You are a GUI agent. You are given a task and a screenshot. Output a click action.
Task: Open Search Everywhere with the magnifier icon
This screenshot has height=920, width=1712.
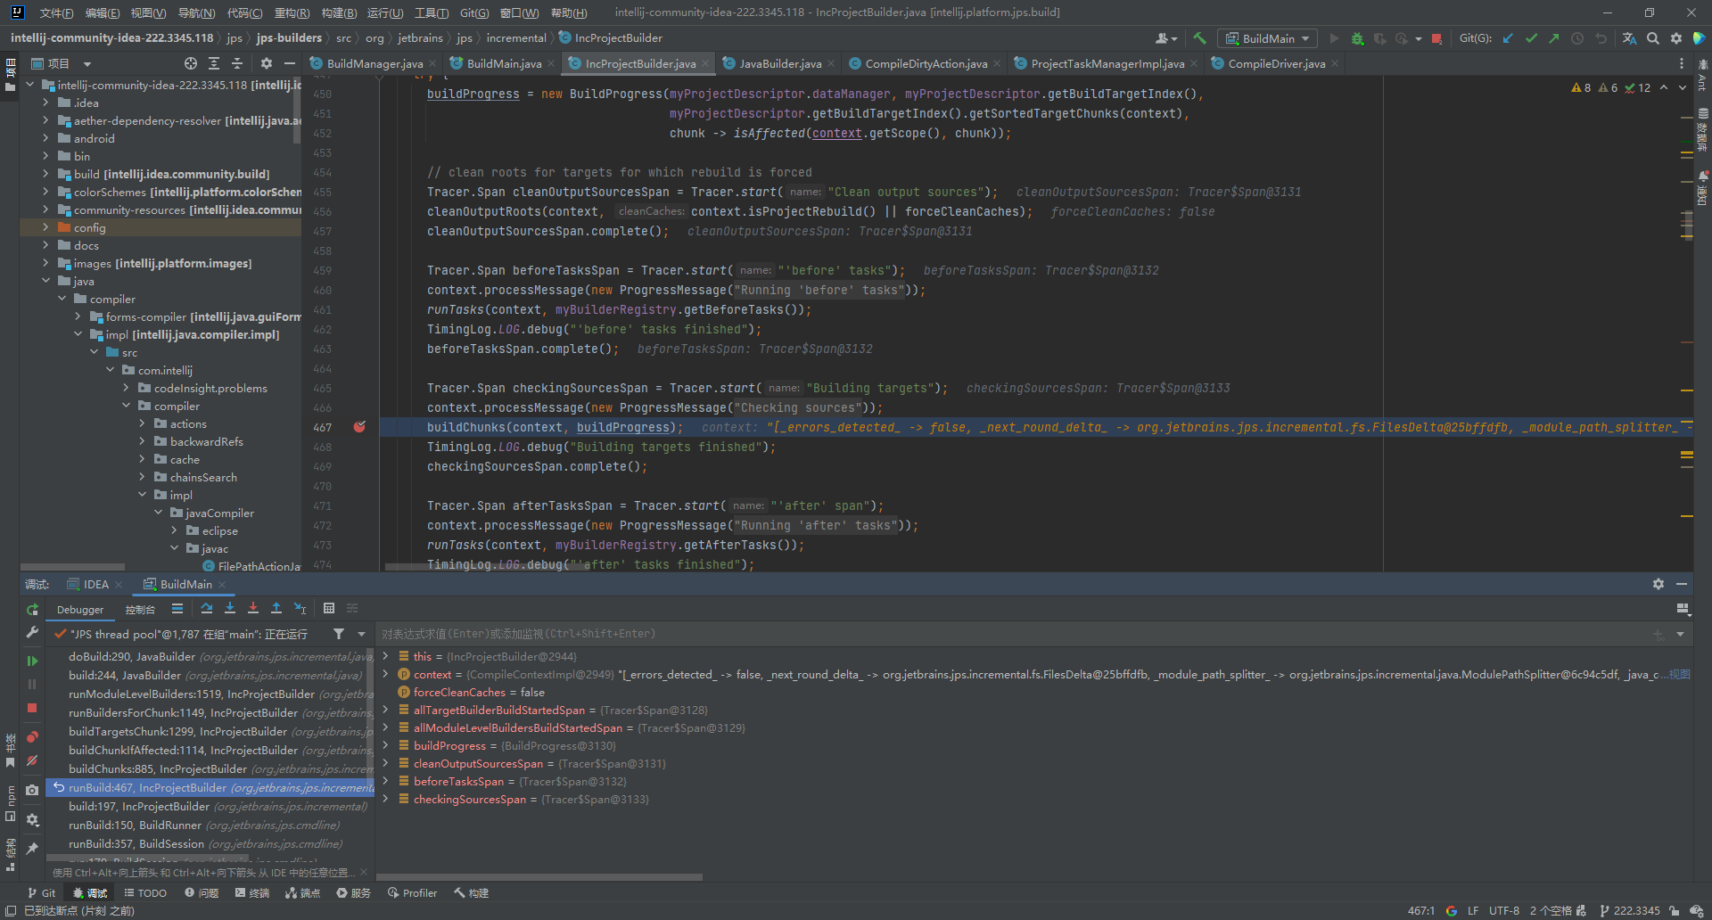click(x=1655, y=38)
